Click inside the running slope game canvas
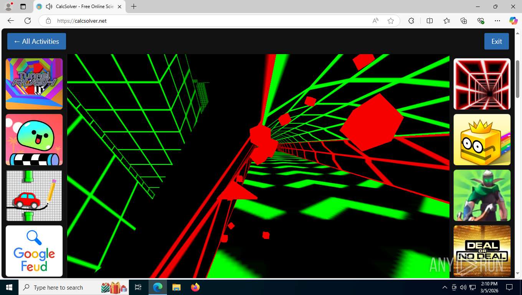Screen dimensions: 522x295 (x=258, y=166)
